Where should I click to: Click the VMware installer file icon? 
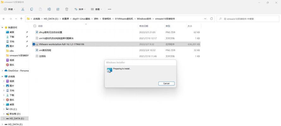click(x=37, y=44)
